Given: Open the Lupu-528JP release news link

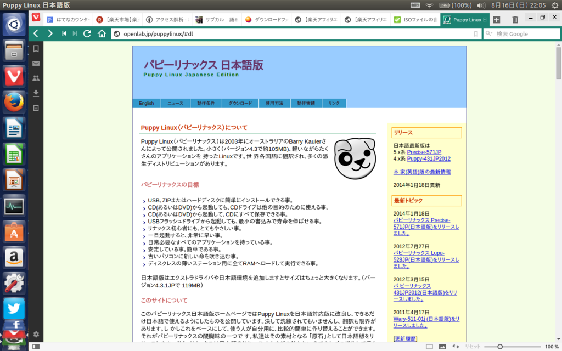Looking at the screenshot, I should pos(426,259).
